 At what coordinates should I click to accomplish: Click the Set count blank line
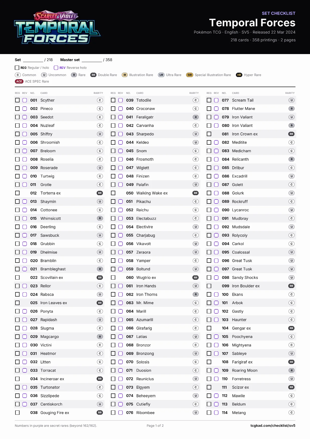pyautogui.click(x=33, y=60)
